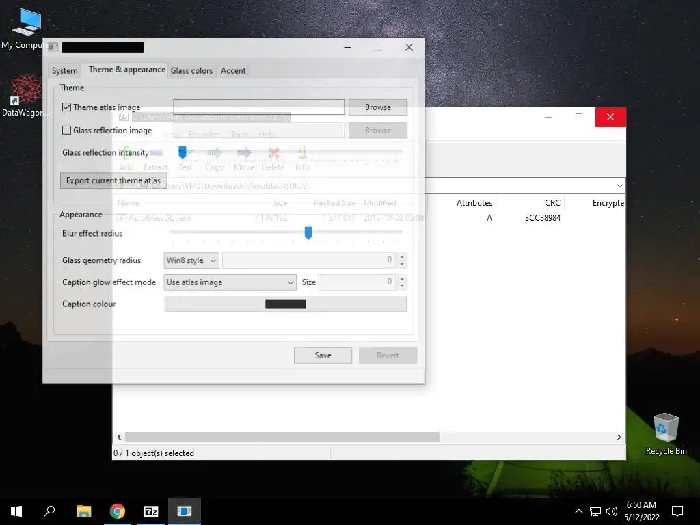
Task: Click the settings window title bar icon
Action: 53,47
